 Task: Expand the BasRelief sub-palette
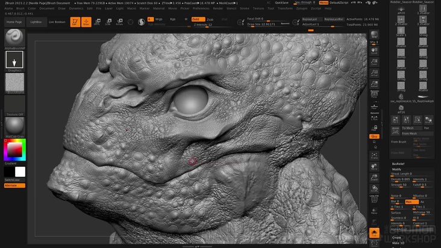coord(398,163)
